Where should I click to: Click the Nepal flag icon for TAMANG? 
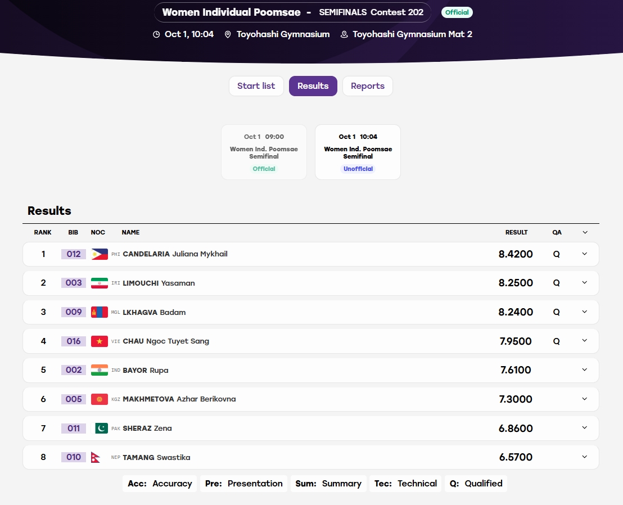(x=96, y=457)
